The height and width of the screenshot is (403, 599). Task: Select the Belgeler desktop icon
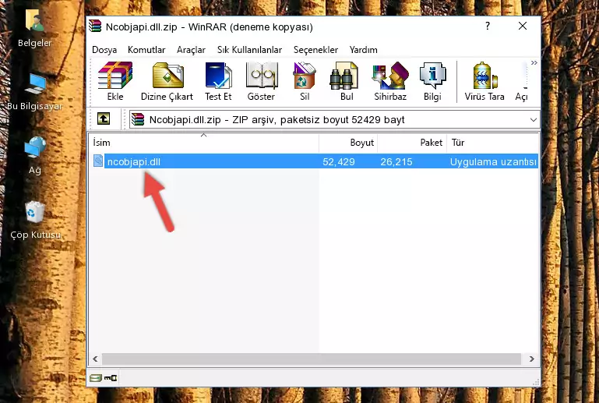[35, 29]
